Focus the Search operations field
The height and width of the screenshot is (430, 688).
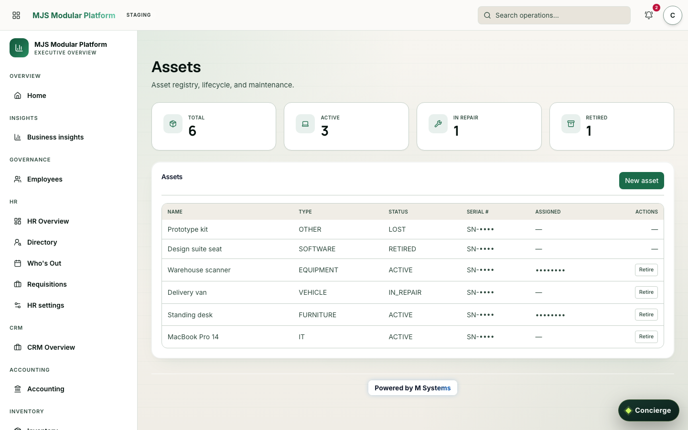pyautogui.click(x=554, y=15)
